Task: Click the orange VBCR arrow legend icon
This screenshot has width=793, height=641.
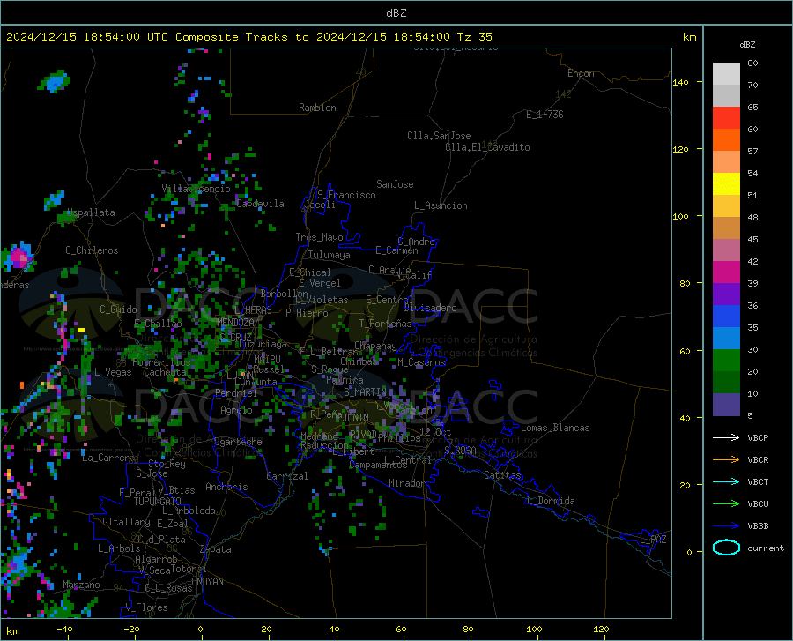Action: pyautogui.click(x=726, y=460)
